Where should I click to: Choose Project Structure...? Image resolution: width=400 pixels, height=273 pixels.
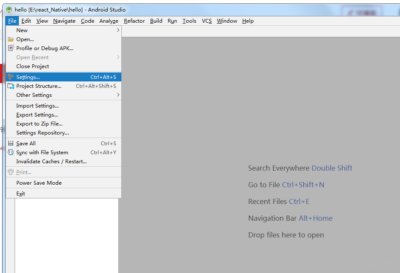pyautogui.click(x=63, y=86)
